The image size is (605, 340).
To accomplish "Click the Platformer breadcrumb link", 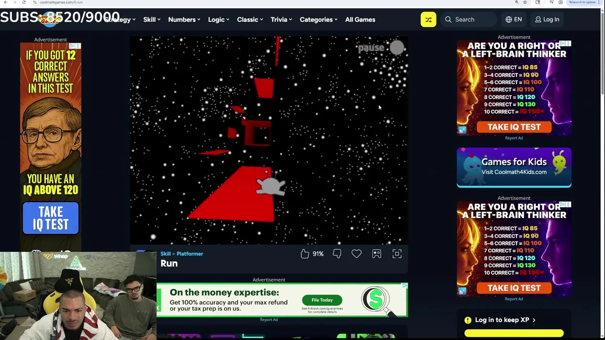I will coord(190,254).
